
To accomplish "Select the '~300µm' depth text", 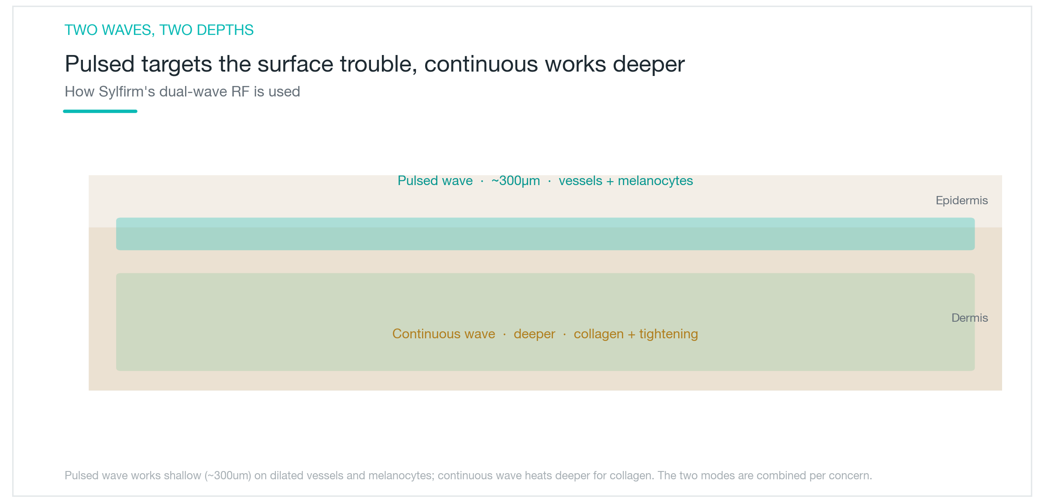I will click(x=515, y=181).
